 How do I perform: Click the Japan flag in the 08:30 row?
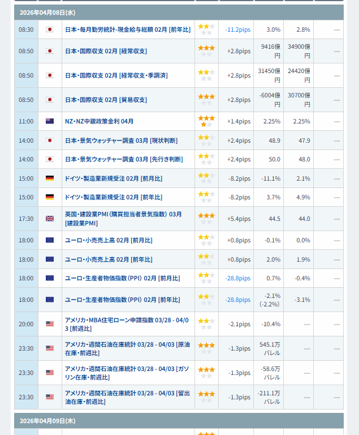click(x=50, y=29)
